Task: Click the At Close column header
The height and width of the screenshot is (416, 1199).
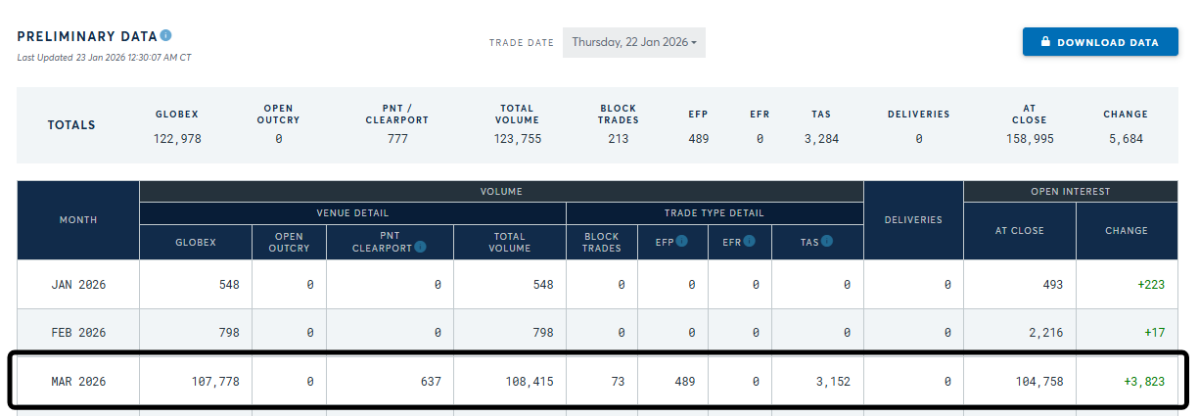Action: pyautogui.click(x=1020, y=231)
